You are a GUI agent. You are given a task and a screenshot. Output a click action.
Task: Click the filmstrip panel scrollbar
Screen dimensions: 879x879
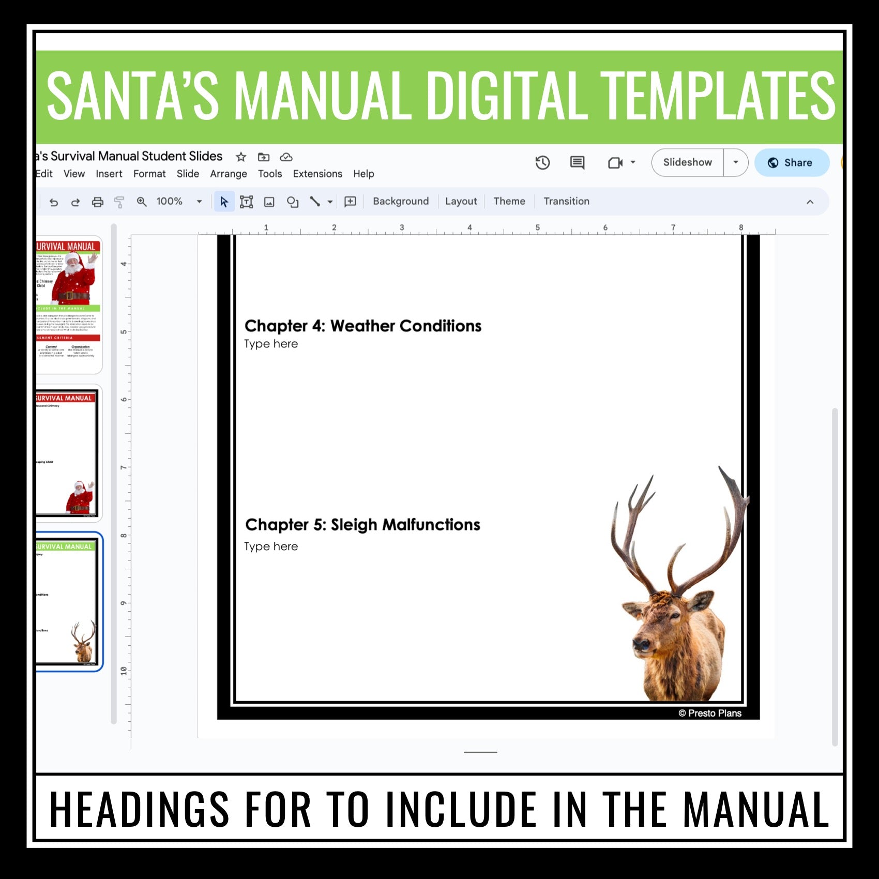coord(114,473)
